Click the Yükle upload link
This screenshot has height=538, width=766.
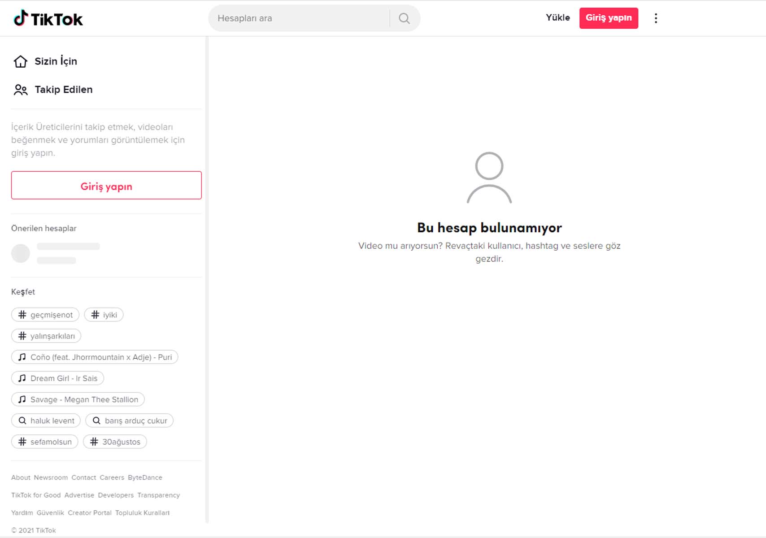click(557, 18)
